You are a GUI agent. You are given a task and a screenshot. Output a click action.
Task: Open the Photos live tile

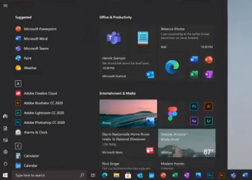pyautogui.click(x=128, y=114)
